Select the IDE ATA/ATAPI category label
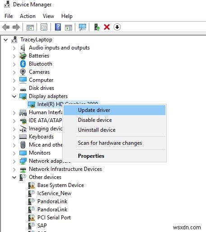 (46, 120)
